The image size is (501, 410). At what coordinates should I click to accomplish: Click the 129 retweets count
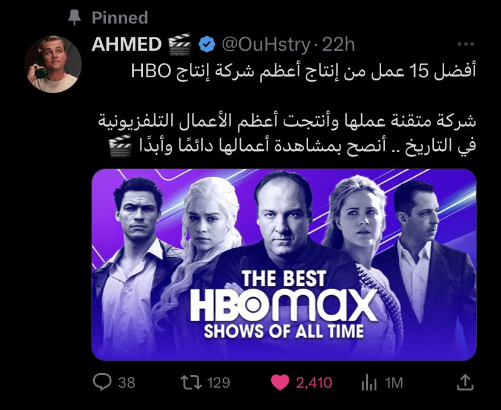tap(218, 383)
